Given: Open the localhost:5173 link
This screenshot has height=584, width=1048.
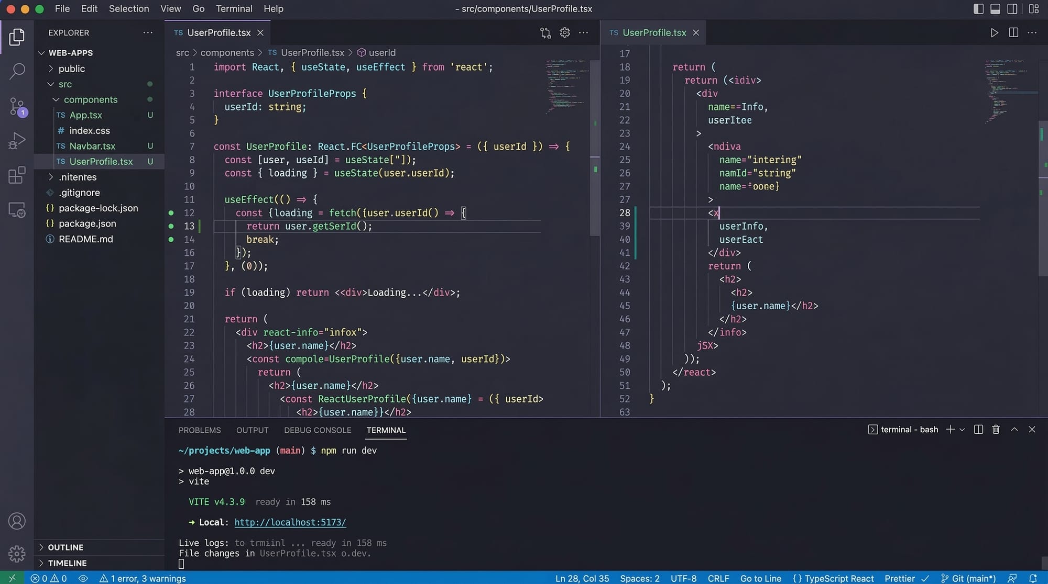Looking at the screenshot, I should tap(290, 522).
